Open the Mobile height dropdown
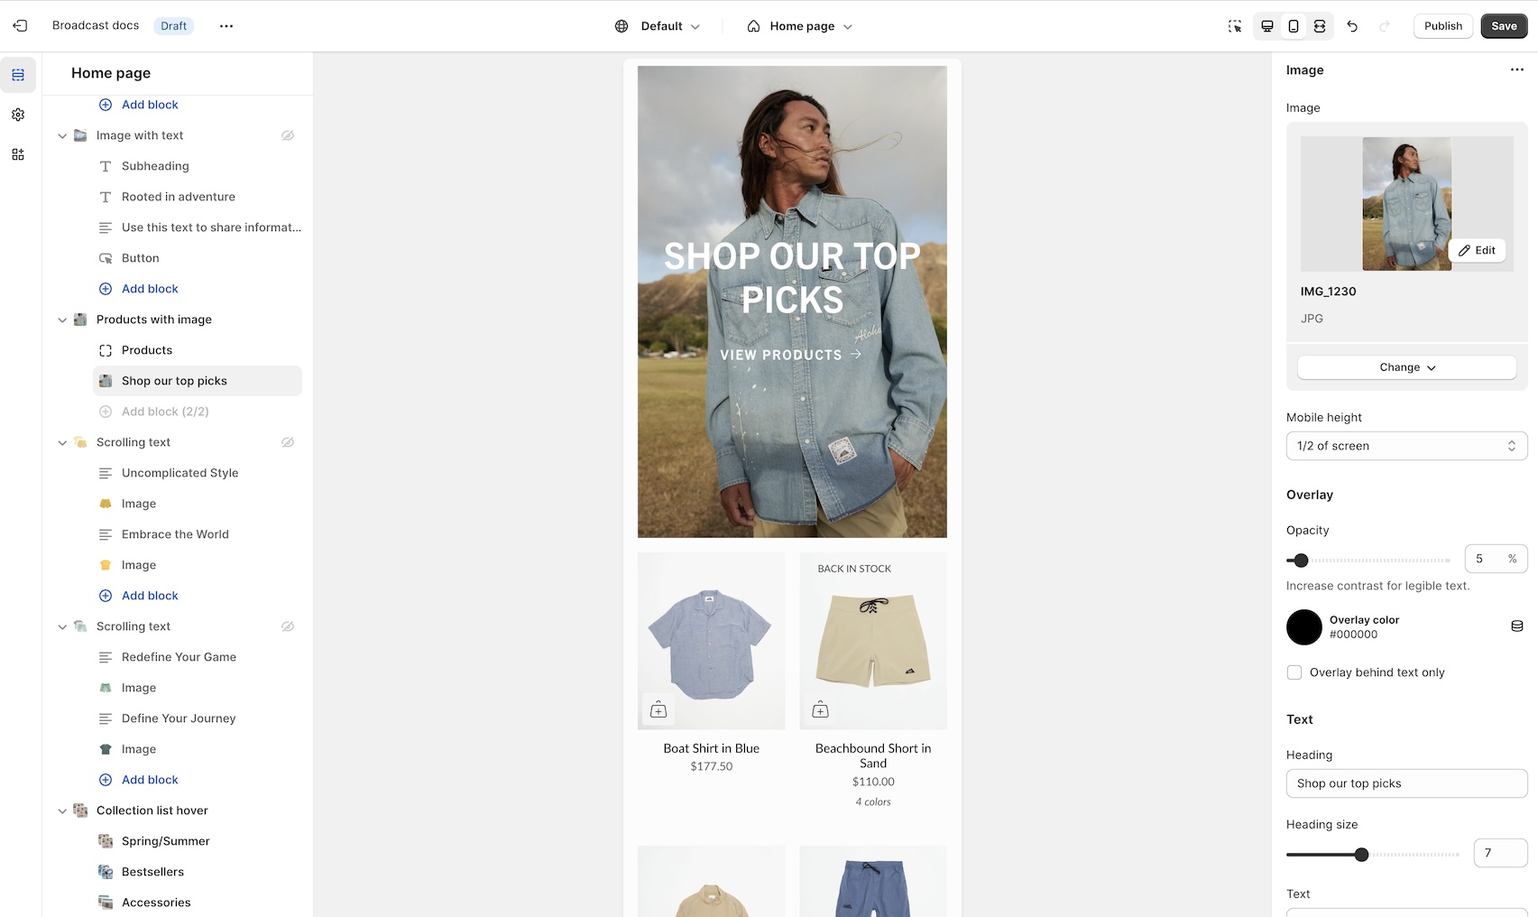 1406,446
